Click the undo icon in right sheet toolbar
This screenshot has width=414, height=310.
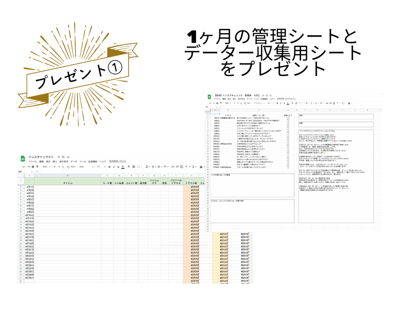point(211,103)
